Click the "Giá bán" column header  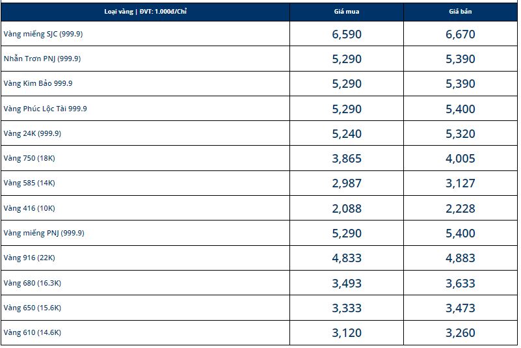pos(461,12)
